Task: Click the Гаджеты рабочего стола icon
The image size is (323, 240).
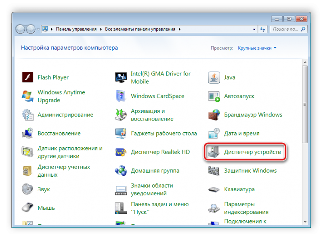Action: click(121, 133)
